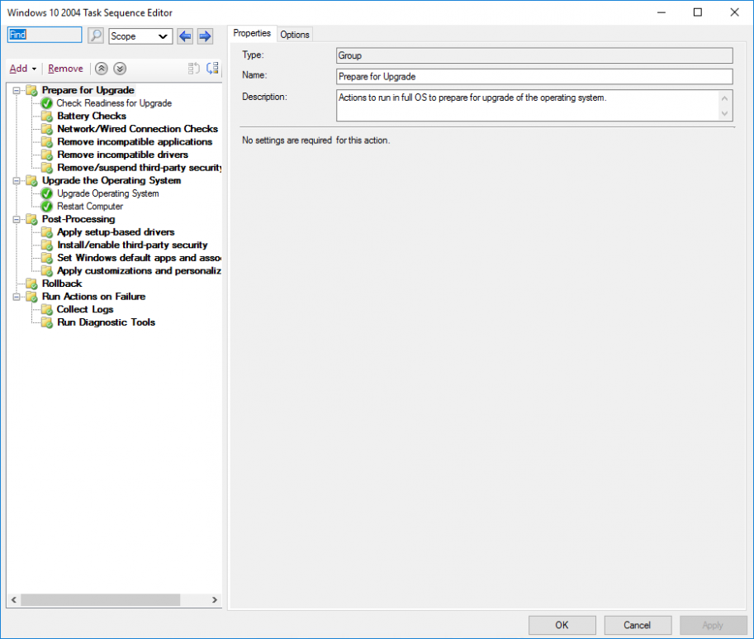Open the Add dropdown menu

point(22,69)
